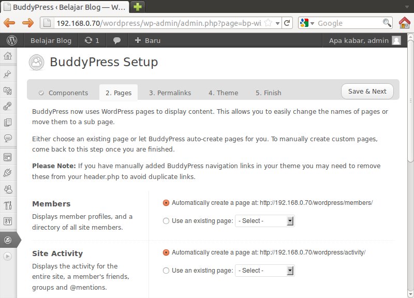The width and height of the screenshot is (414, 298).
Task: Switch to the '3. Permalinks' tab
Action: (170, 93)
